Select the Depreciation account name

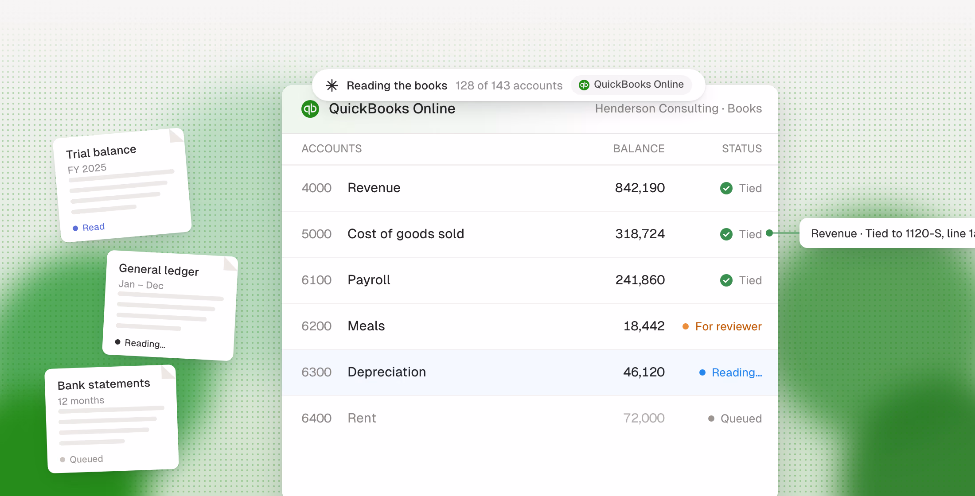coord(386,372)
